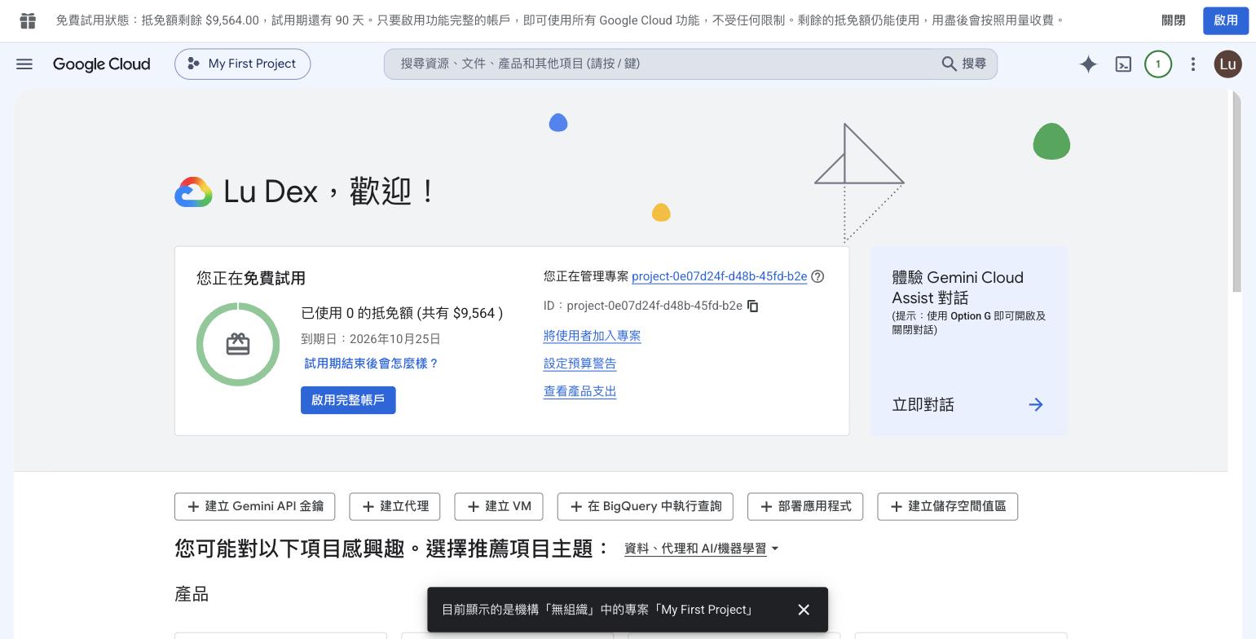Screen dimensions: 1256x639
Task: Open the 查看產品支出 link
Action: (x=580, y=391)
